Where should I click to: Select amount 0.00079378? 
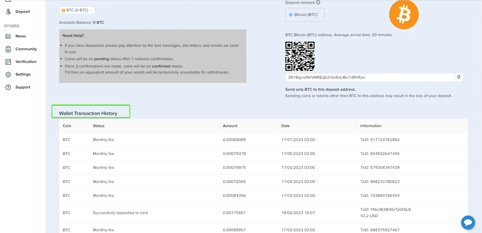[x=234, y=154]
